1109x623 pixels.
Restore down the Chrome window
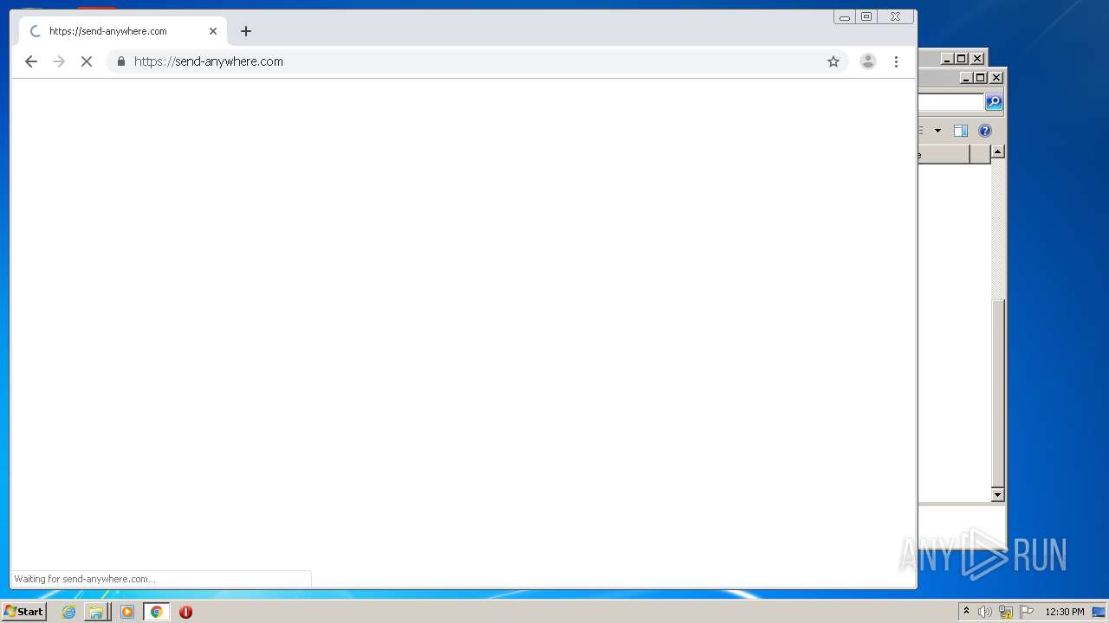866,16
